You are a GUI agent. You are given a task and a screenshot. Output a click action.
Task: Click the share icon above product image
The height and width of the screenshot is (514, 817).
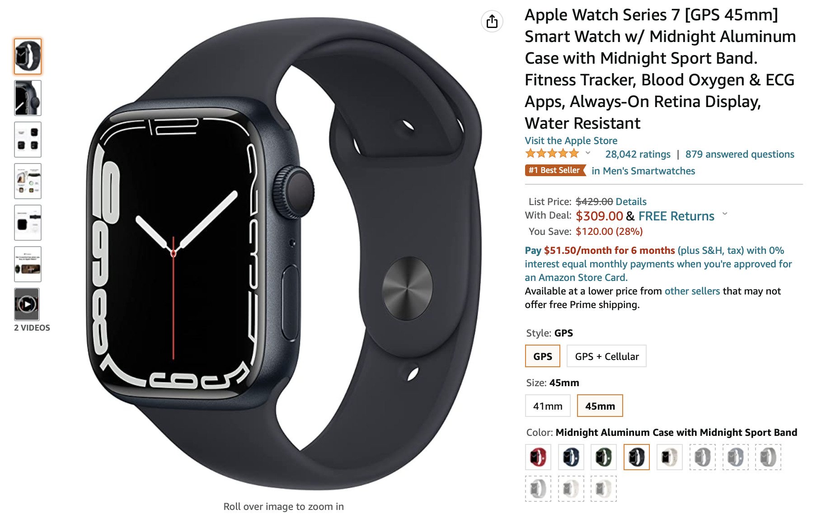492,21
